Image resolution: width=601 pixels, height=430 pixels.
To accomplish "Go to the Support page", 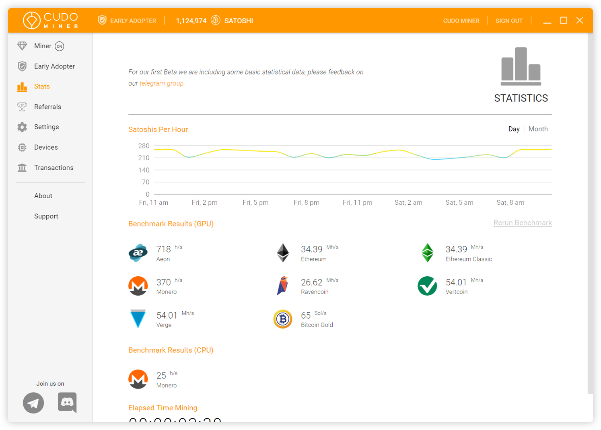I will pos(46,216).
